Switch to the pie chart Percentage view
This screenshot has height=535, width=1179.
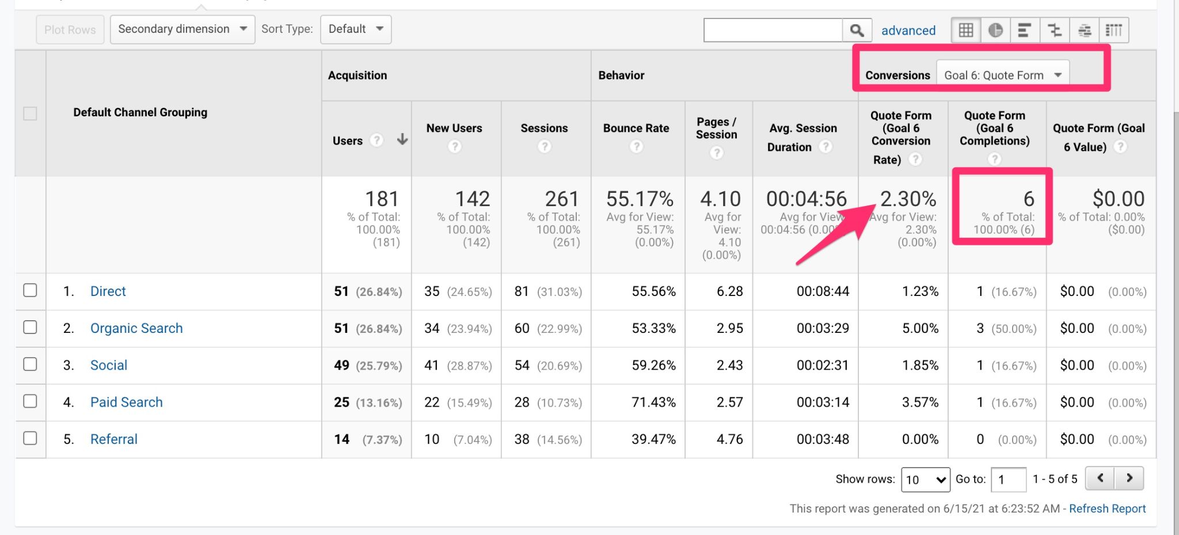click(995, 29)
